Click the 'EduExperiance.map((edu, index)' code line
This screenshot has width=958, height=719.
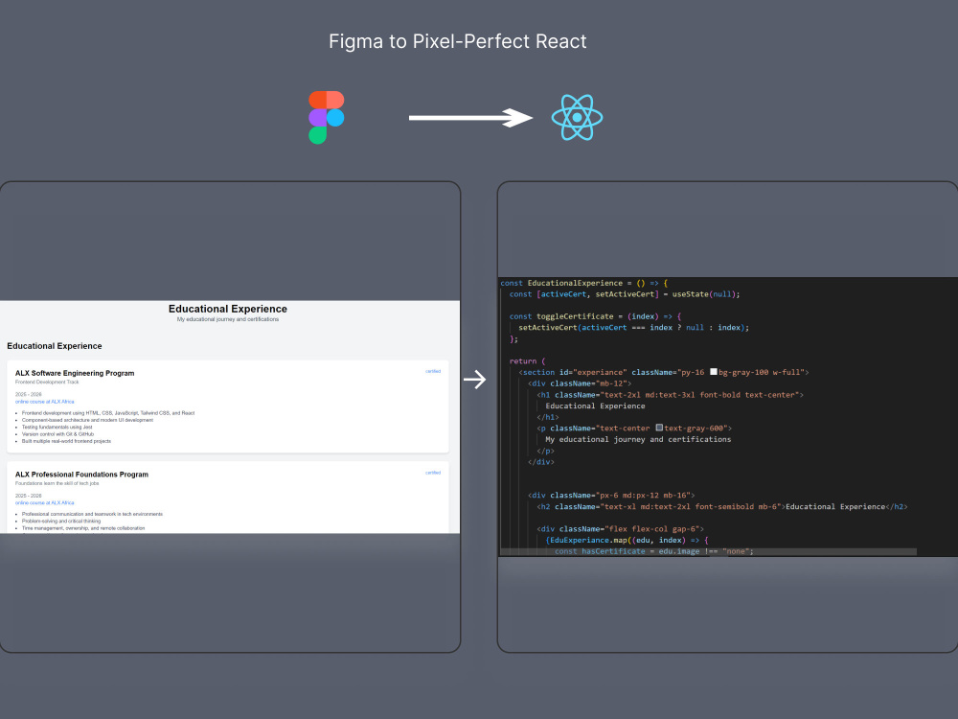point(627,541)
